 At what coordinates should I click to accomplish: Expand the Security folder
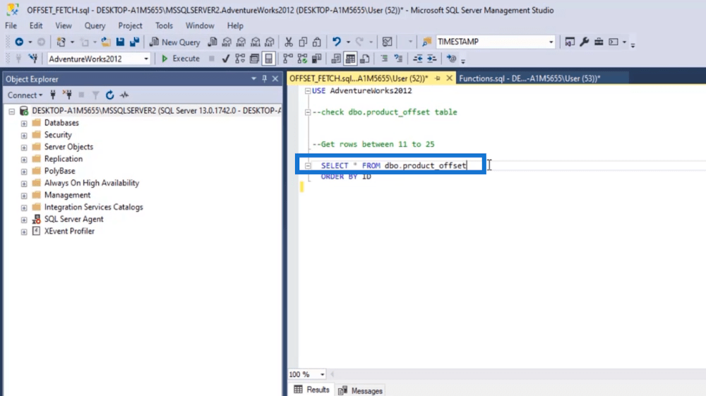click(x=24, y=136)
